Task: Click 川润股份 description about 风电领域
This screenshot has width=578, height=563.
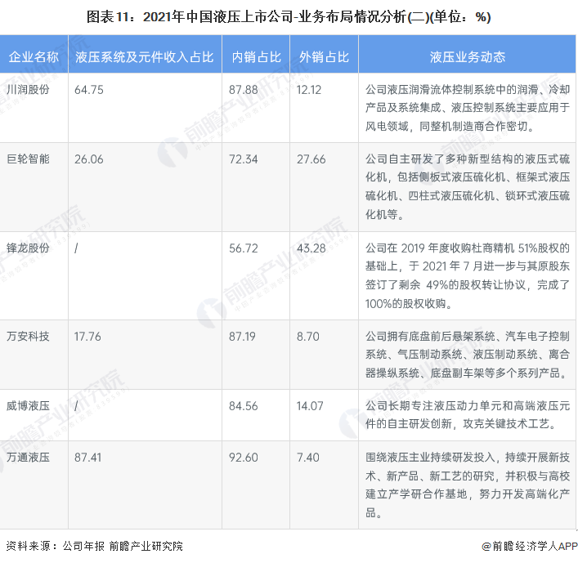Action: pyautogui.click(x=468, y=108)
